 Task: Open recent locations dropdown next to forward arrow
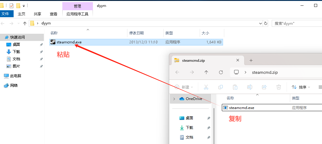(x=18, y=23)
